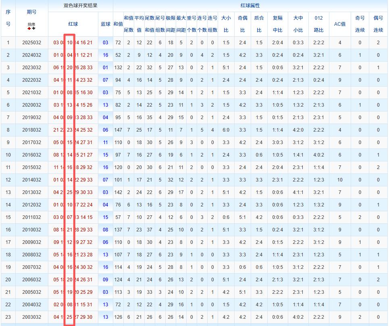Click the 大中小比 column header
The width and height of the screenshot is (389, 326).
298,24
